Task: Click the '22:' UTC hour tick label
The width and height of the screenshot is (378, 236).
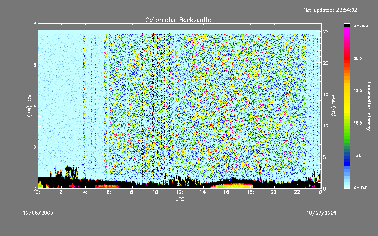Action: click(298, 192)
